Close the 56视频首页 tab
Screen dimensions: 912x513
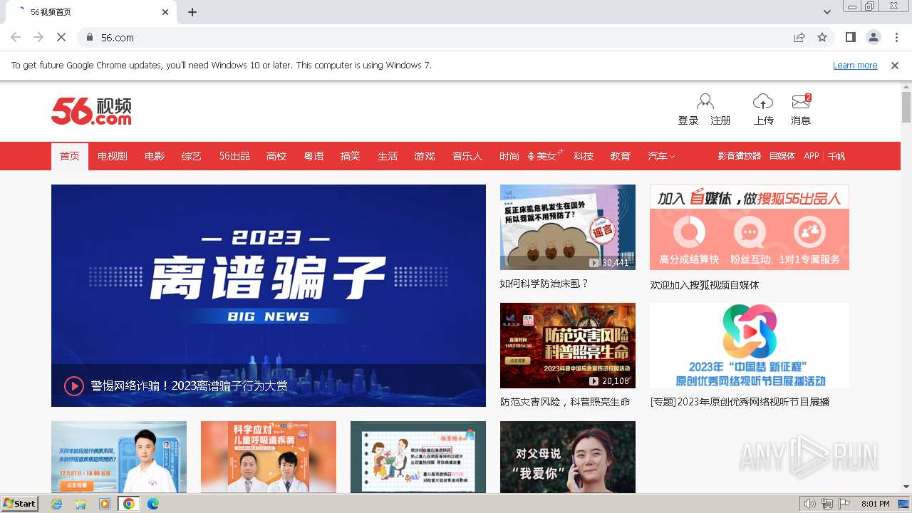tap(165, 12)
